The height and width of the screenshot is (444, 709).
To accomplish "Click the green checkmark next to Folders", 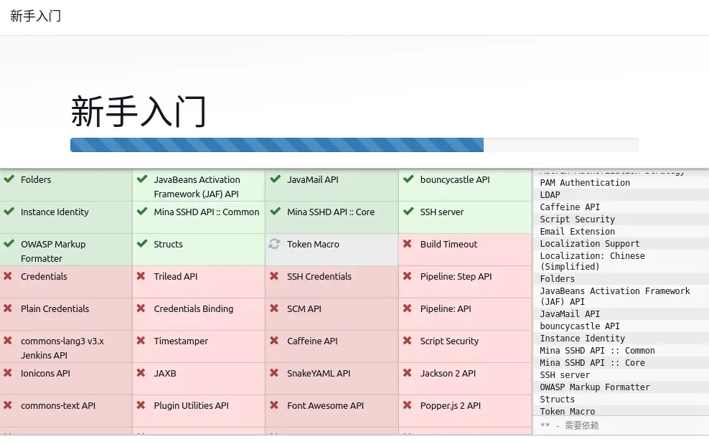I will tap(9, 179).
